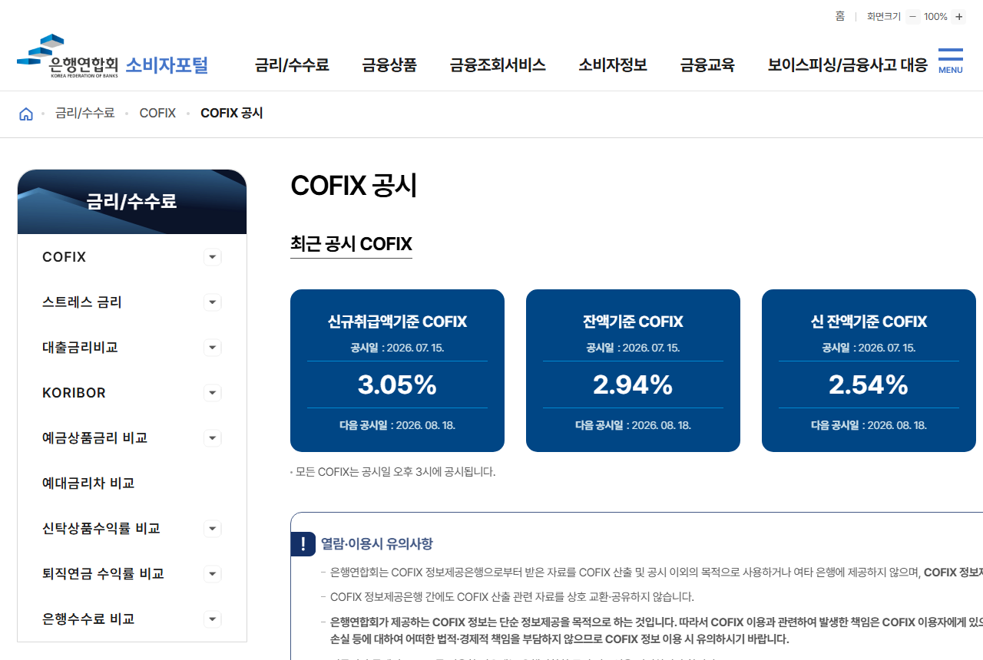Click the 100% screen size value
The image size is (983, 660).
[x=935, y=17]
